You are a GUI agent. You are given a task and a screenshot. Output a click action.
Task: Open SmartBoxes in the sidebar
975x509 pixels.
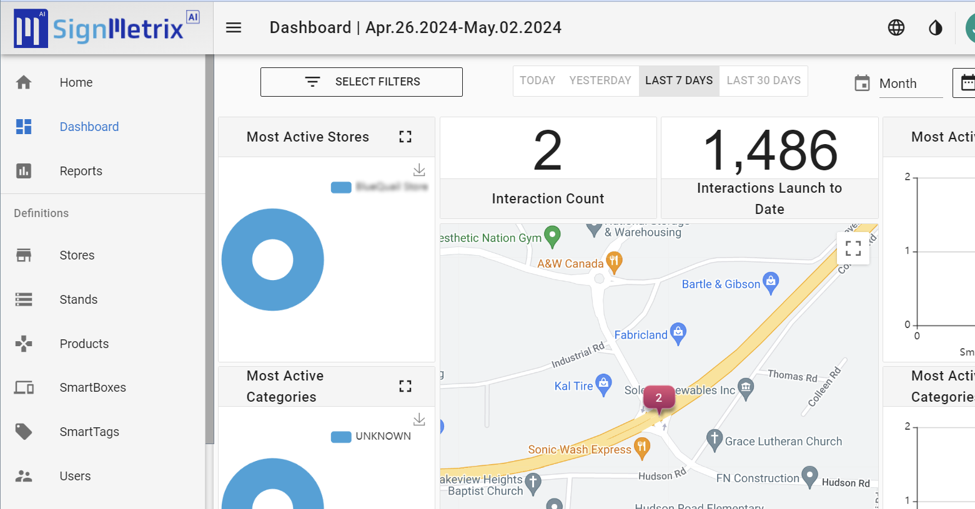click(92, 387)
